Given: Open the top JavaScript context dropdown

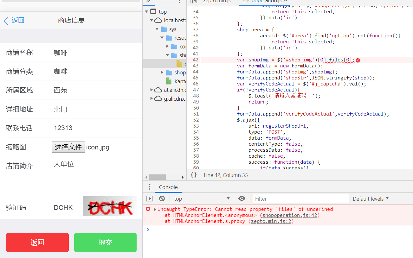Looking at the screenshot, I should click(202, 199).
